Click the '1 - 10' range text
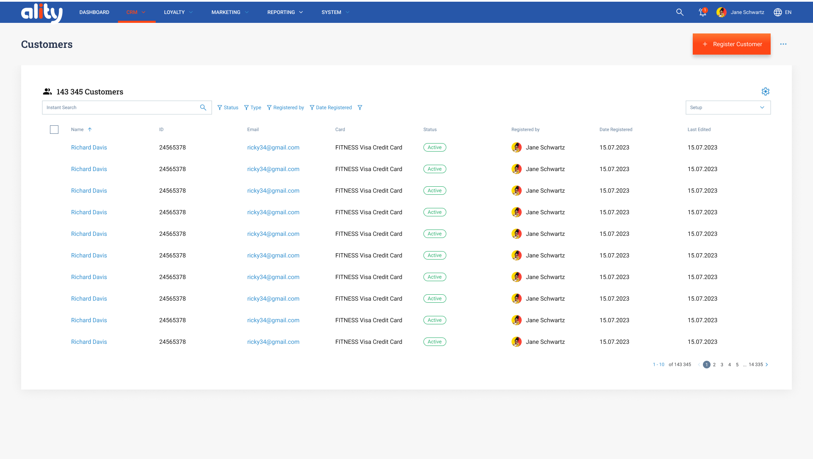The height and width of the screenshot is (459, 813). coord(658,365)
